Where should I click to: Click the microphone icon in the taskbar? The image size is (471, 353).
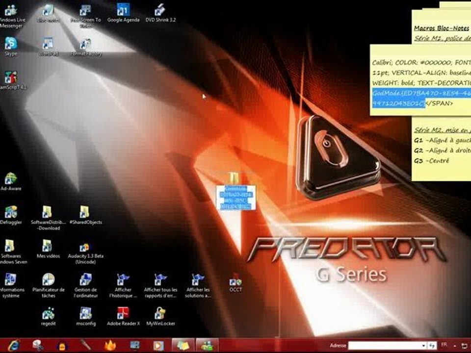pos(85,345)
